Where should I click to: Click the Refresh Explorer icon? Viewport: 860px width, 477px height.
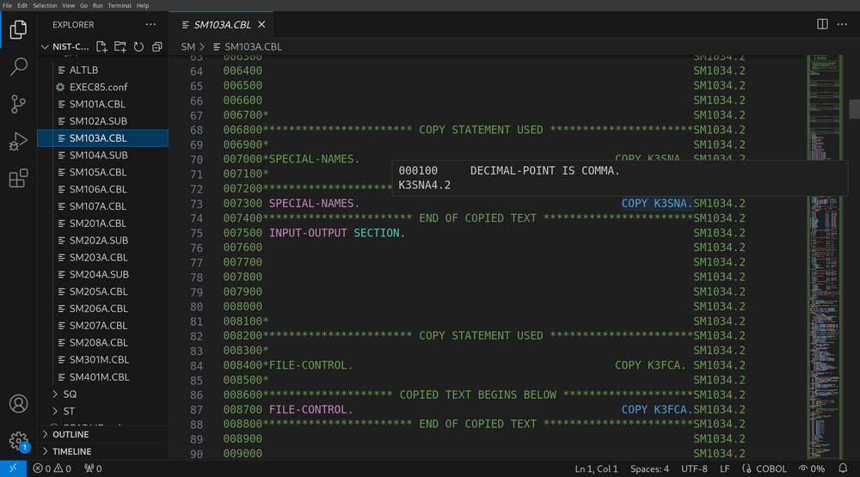(138, 46)
